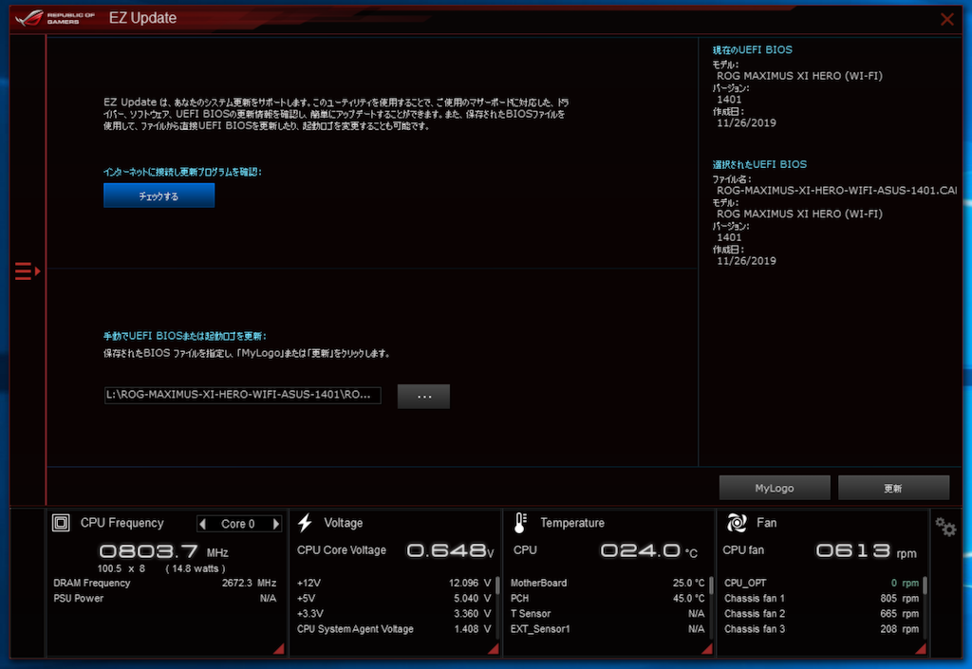
Task: Click the Voltage lightning bolt icon
Action: click(305, 523)
